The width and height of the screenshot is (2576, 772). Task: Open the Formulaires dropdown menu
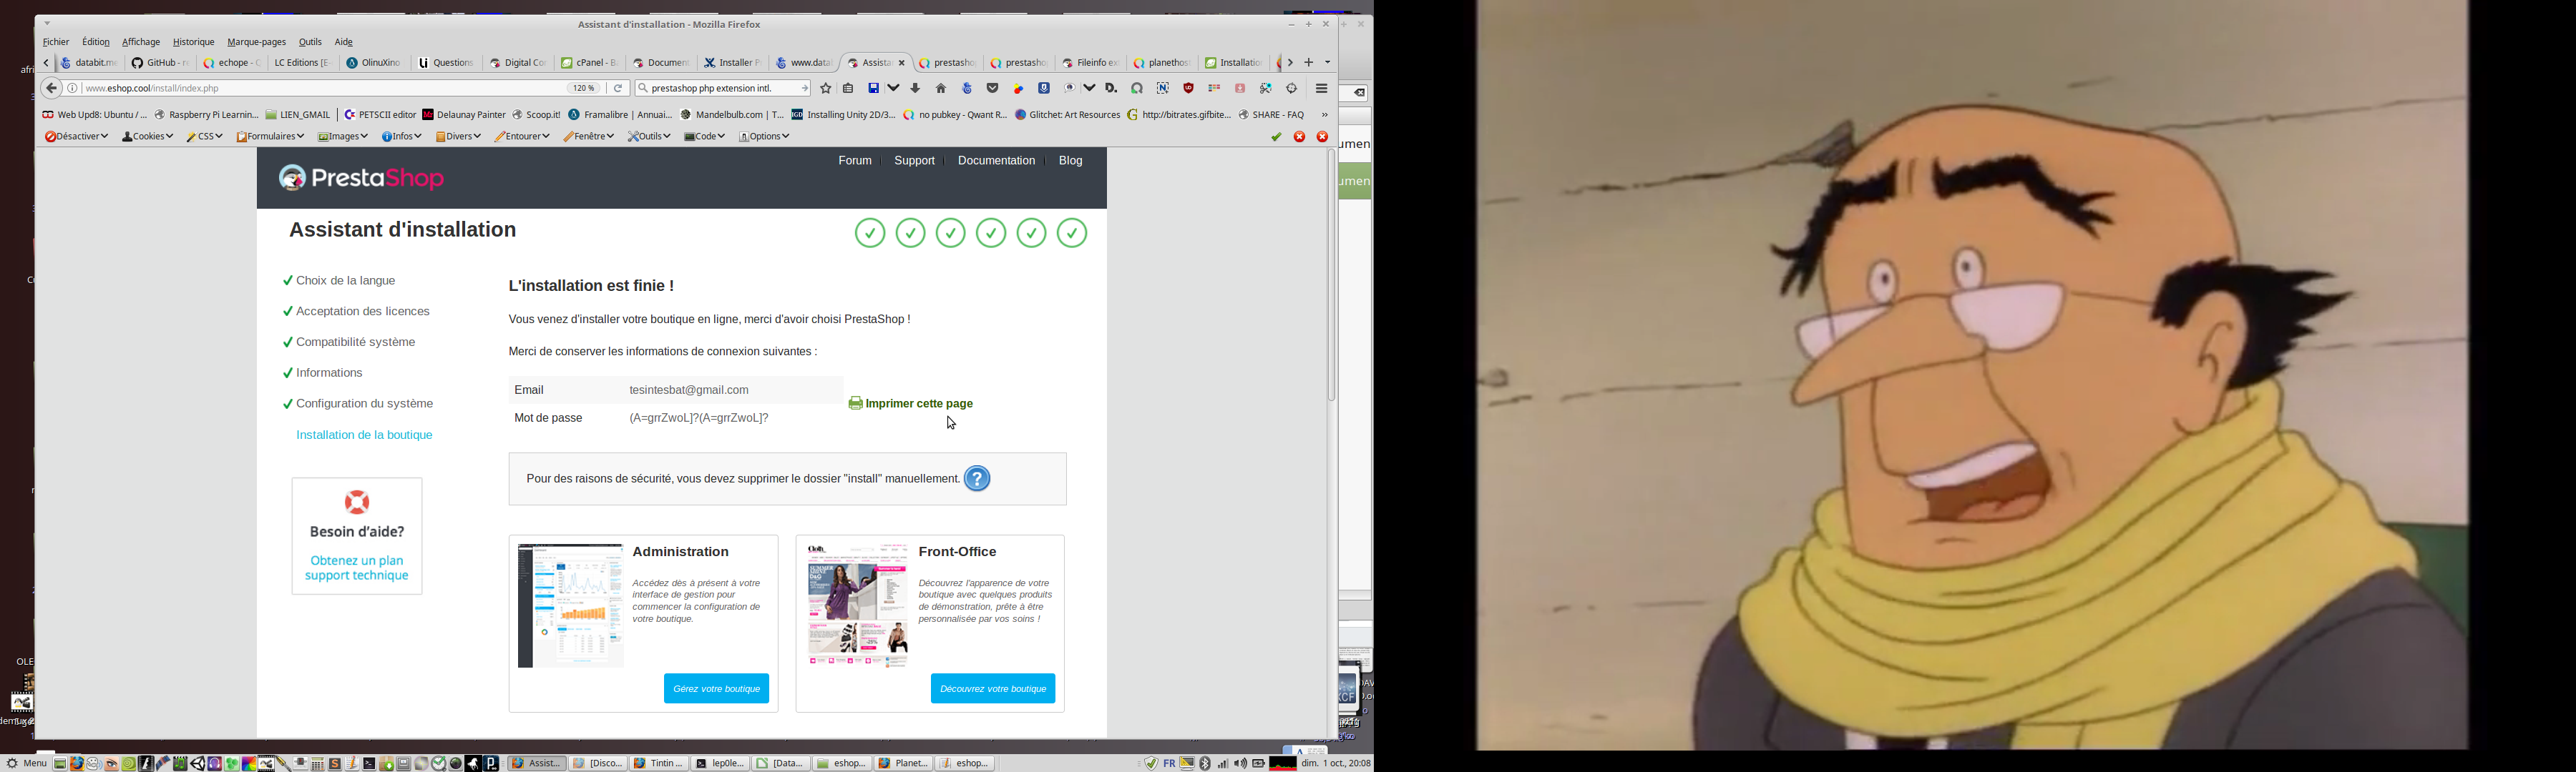(270, 137)
